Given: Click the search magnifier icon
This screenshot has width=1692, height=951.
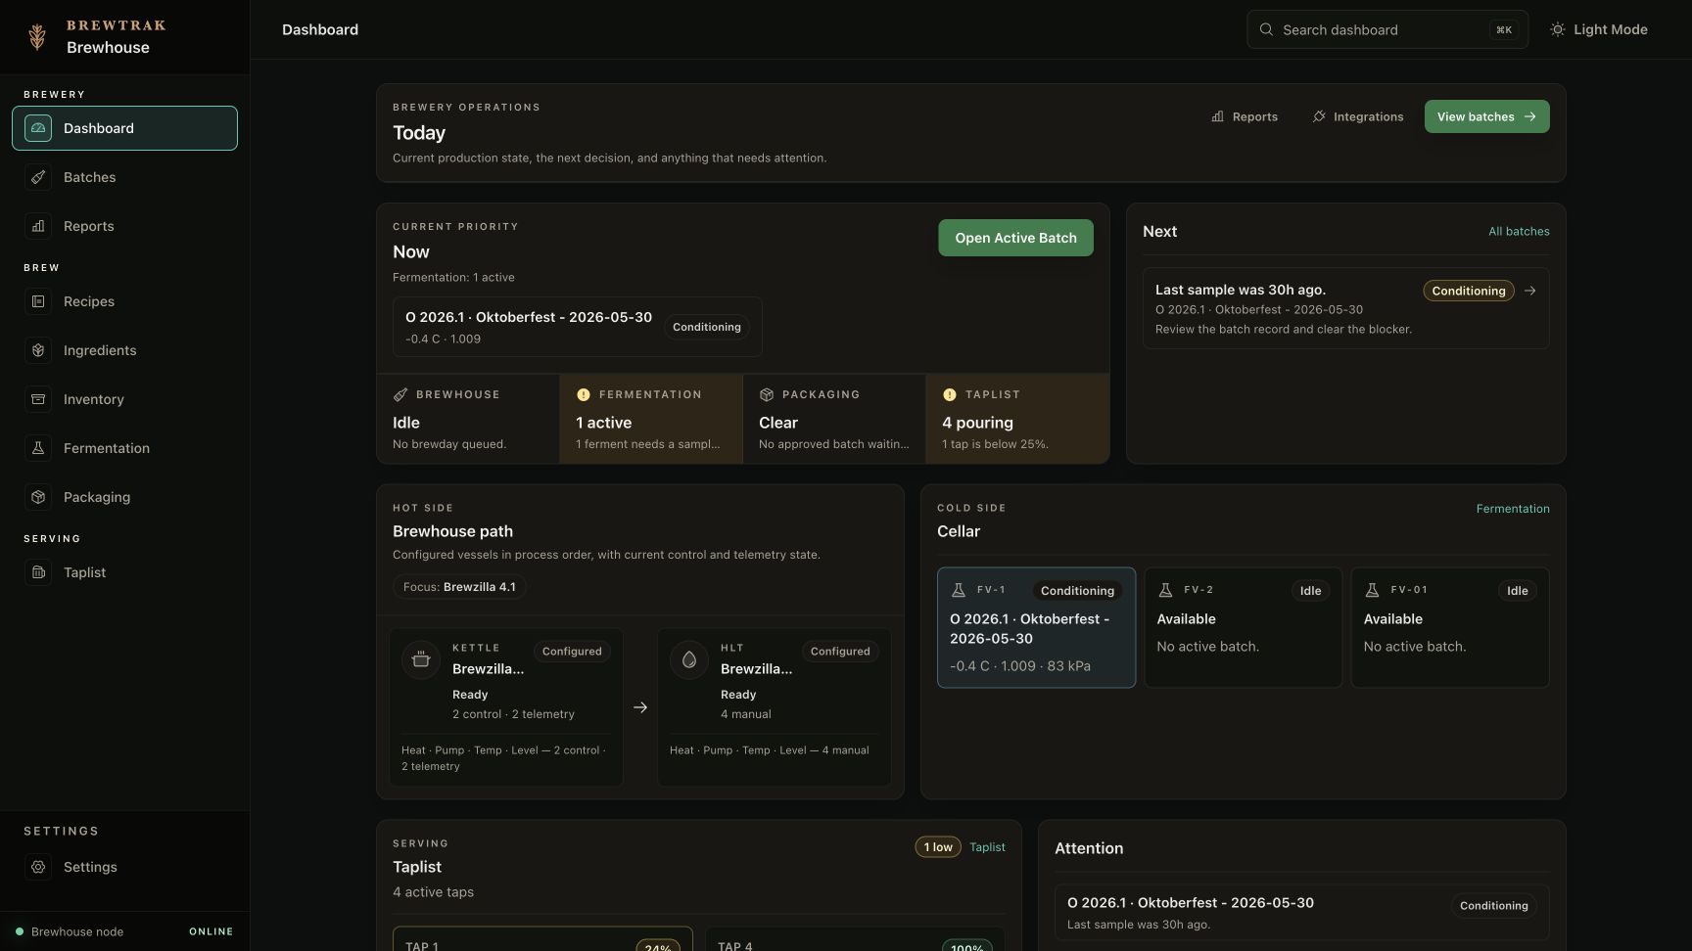Looking at the screenshot, I should (1266, 29).
